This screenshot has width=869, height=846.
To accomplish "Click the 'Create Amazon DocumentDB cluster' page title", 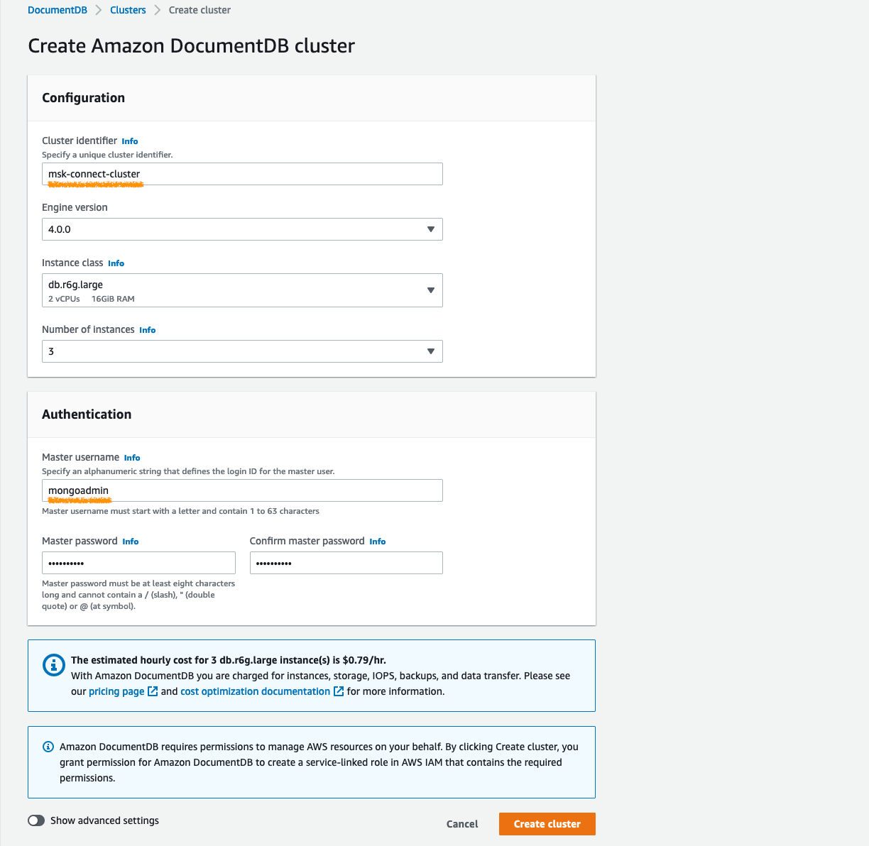I will (x=192, y=46).
